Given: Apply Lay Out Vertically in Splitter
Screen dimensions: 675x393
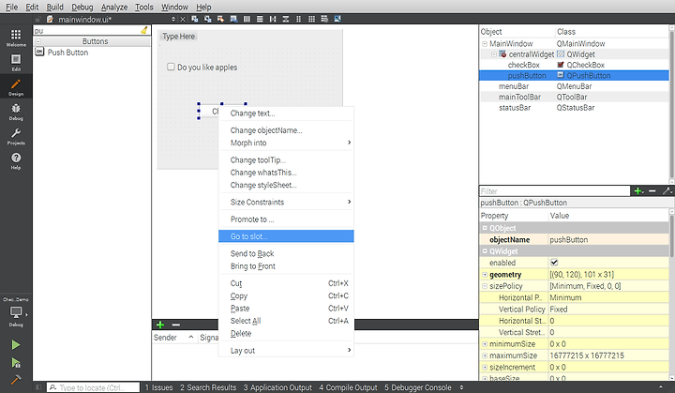Looking at the screenshot, I should (x=285, y=19).
